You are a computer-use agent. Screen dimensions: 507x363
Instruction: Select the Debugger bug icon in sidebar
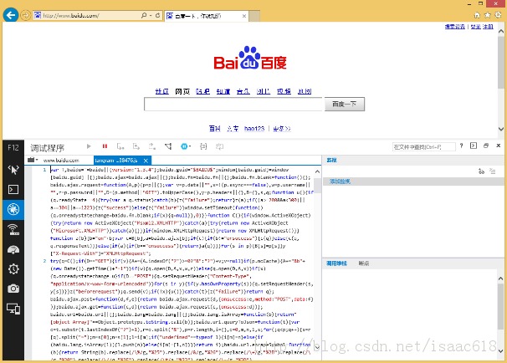point(13,209)
